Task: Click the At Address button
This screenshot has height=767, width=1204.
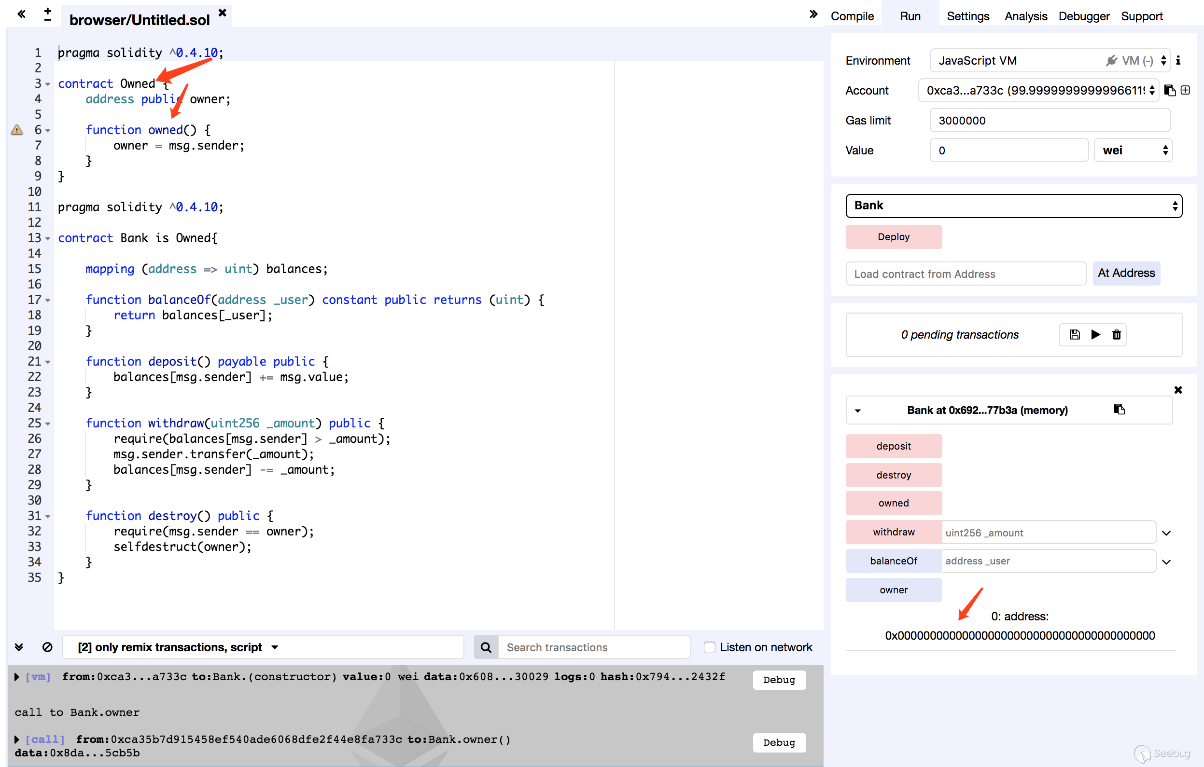Action: tap(1126, 274)
